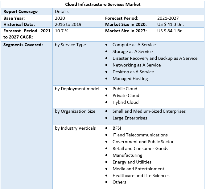Select the 'Base Year:' label cell
The image size is (206, 190).
(14, 18)
